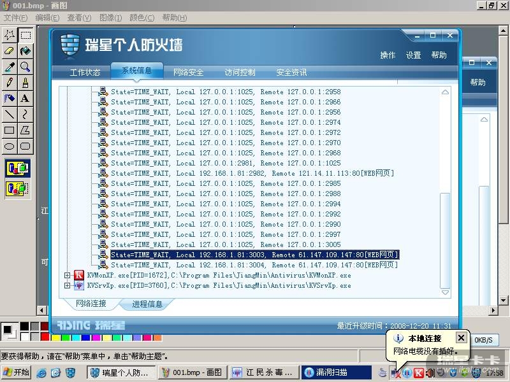Click the KVSrvXp.exe process icon
The width and height of the screenshot is (510, 382).
(x=79, y=285)
